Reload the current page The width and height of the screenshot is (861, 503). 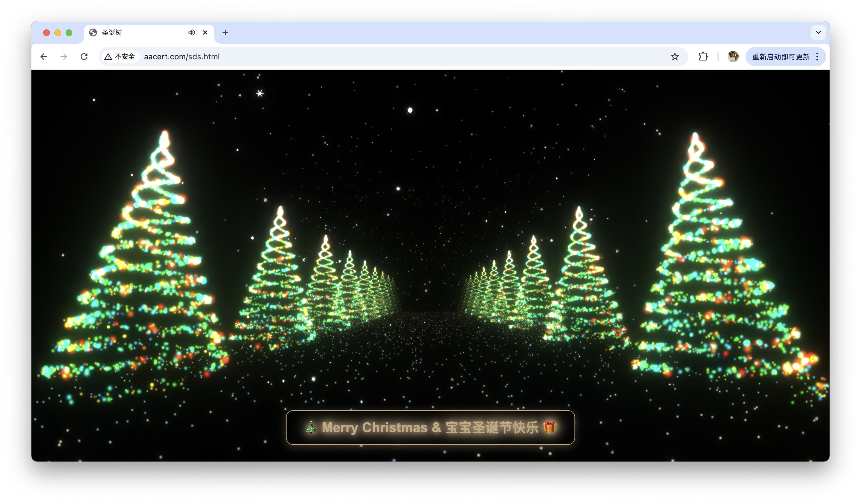(x=84, y=56)
